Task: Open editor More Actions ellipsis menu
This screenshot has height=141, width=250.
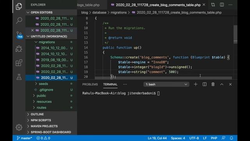Action: (230, 5)
